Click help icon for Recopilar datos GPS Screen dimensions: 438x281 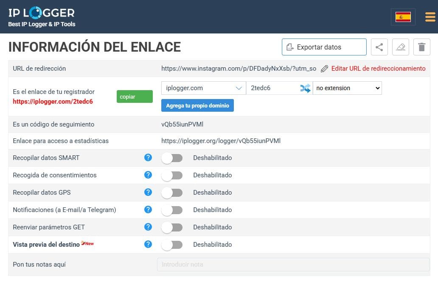tap(148, 193)
